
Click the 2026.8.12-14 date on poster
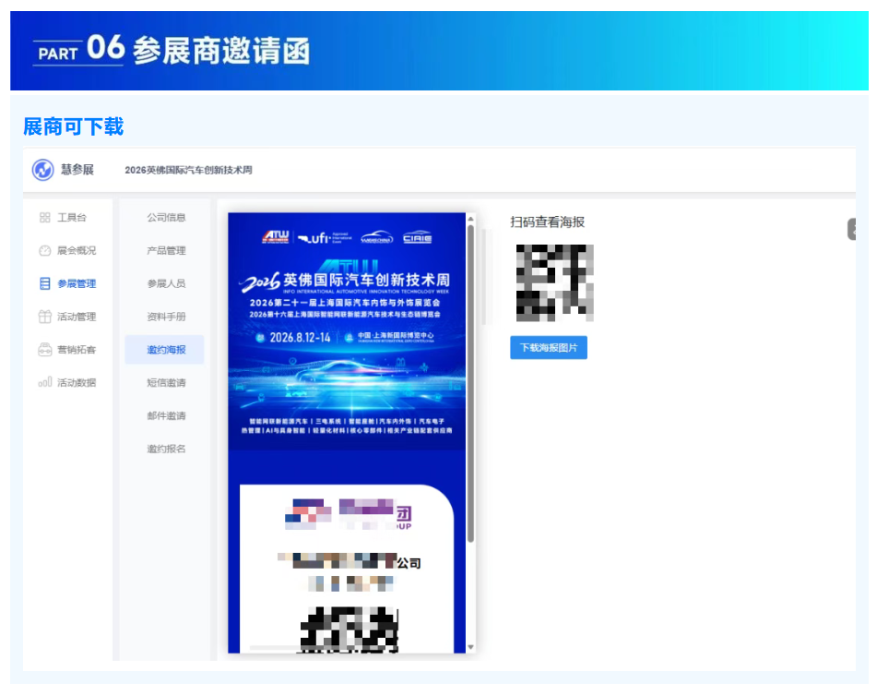[300, 338]
